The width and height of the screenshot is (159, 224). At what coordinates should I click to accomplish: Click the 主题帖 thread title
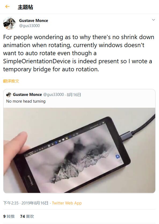pos(25,7)
